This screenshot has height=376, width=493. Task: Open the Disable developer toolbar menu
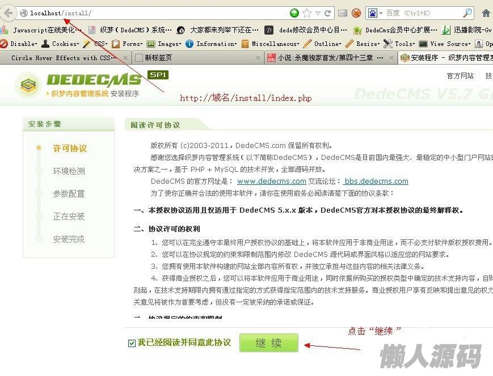tap(19, 44)
